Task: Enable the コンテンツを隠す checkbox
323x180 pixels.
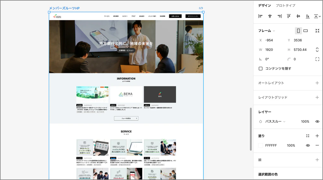Action: pyautogui.click(x=261, y=68)
